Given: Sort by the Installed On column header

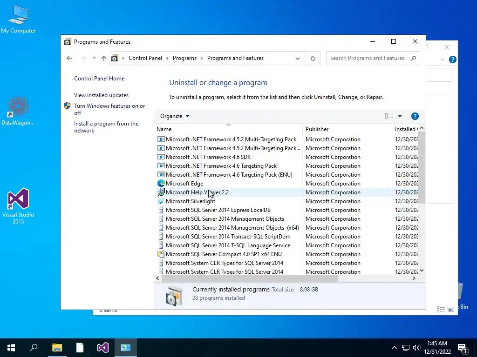Looking at the screenshot, I should [x=406, y=129].
